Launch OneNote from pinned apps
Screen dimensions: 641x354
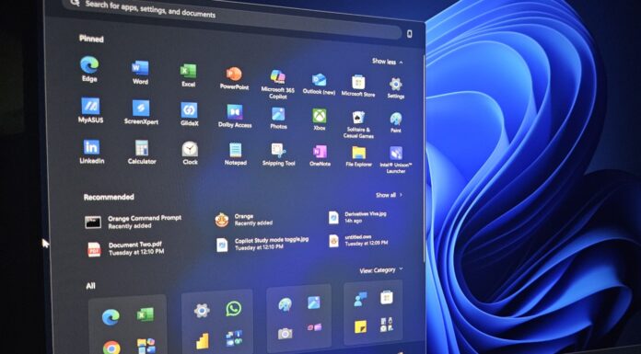pos(320,155)
